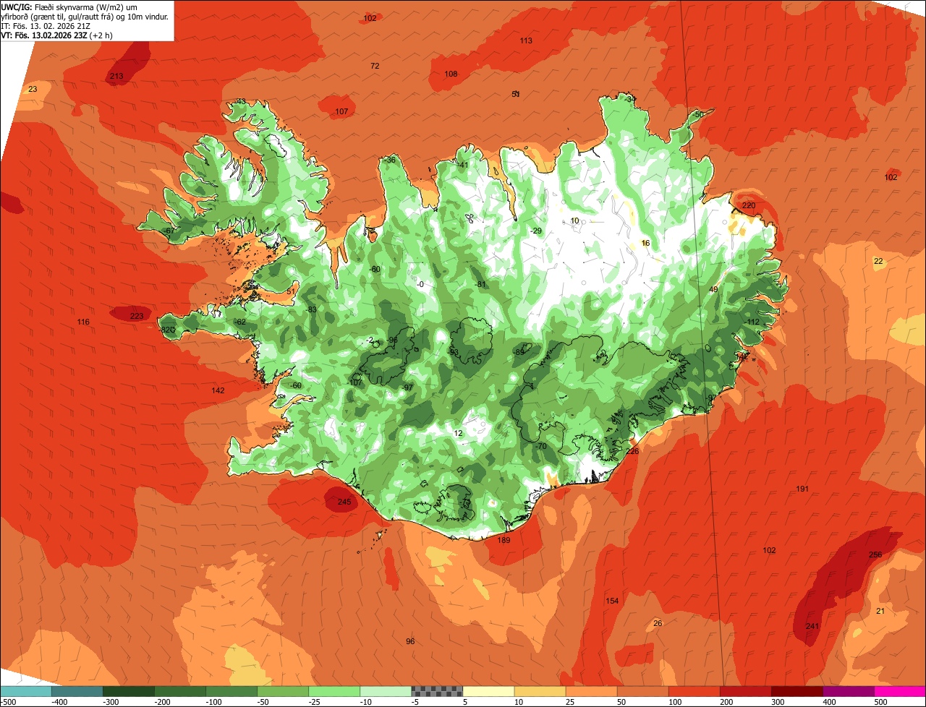Click the map value 113
Viewport: 926px width, 707px height.
coord(526,40)
